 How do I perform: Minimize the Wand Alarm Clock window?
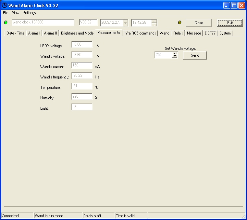(x=227, y=6)
